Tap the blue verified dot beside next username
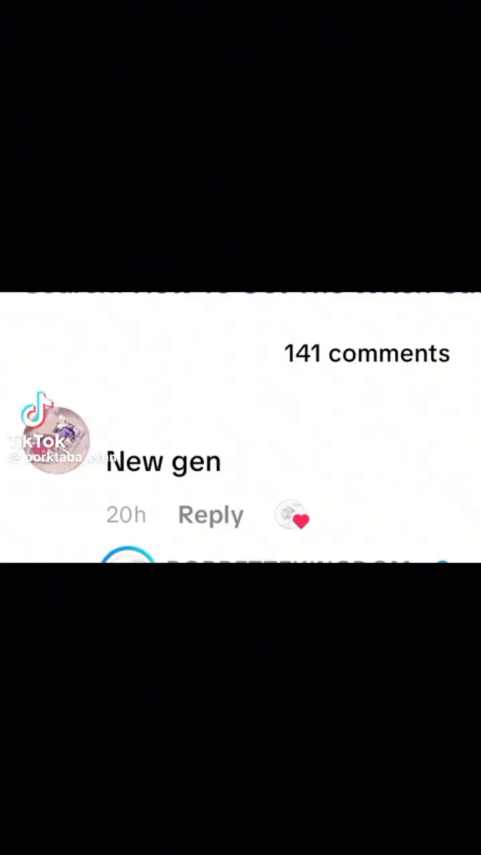481x855 pixels. pyautogui.click(x=442, y=560)
